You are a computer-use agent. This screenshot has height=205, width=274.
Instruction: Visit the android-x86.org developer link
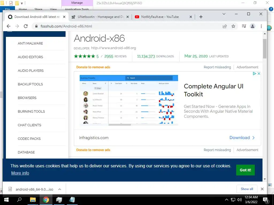(x=113, y=48)
